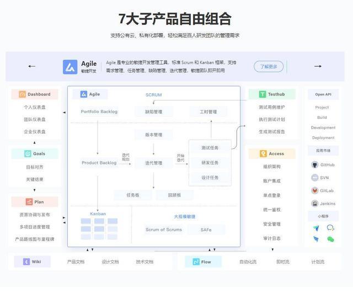
Task: Click 技术文档 next to Wiki
Action: 145,262
